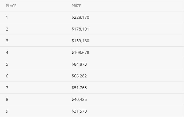Click place number 9 cell
184x117 pixels.
7,111
